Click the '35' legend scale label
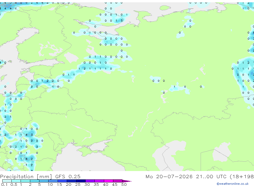 [x=96, y=184]
